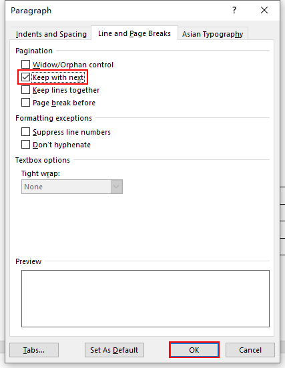Check Suppress line numbers
The height and width of the screenshot is (368, 285).
point(25,131)
